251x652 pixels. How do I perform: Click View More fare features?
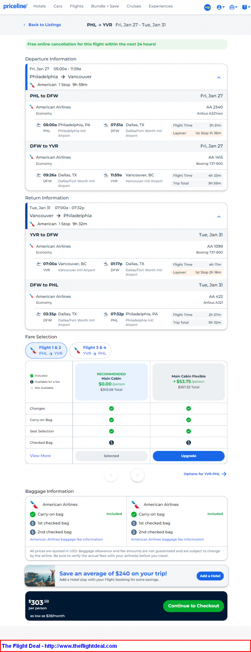(40, 456)
